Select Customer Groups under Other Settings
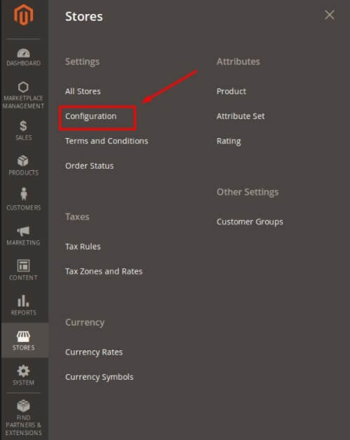 point(250,221)
